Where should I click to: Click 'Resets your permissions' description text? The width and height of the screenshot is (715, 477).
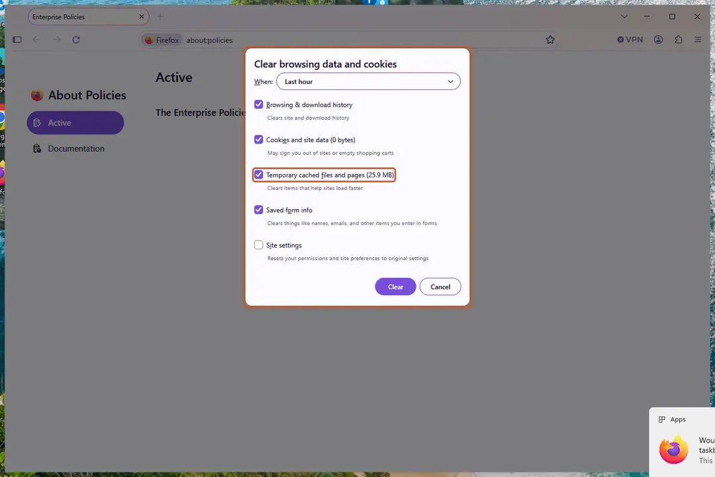tap(348, 258)
